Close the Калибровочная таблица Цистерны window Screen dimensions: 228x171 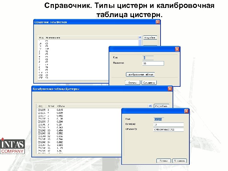coord(170,89)
